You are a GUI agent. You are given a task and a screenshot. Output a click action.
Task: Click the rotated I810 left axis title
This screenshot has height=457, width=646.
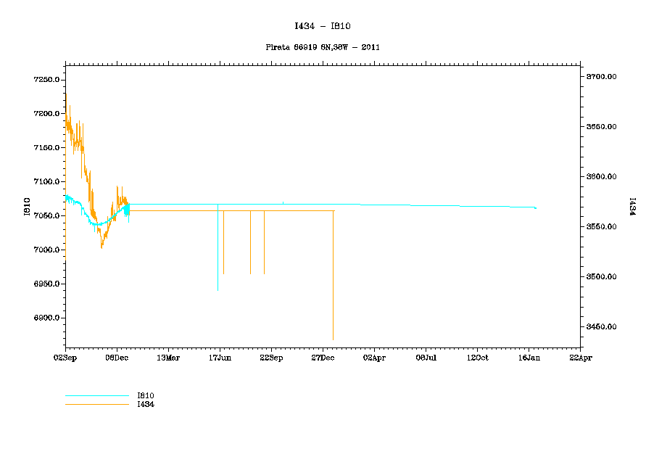[28, 207]
